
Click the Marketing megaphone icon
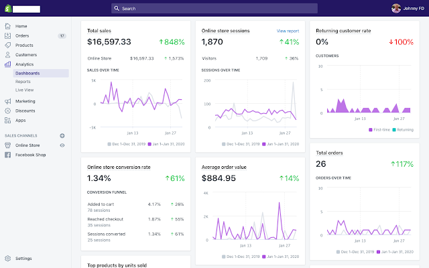coord(7,101)
